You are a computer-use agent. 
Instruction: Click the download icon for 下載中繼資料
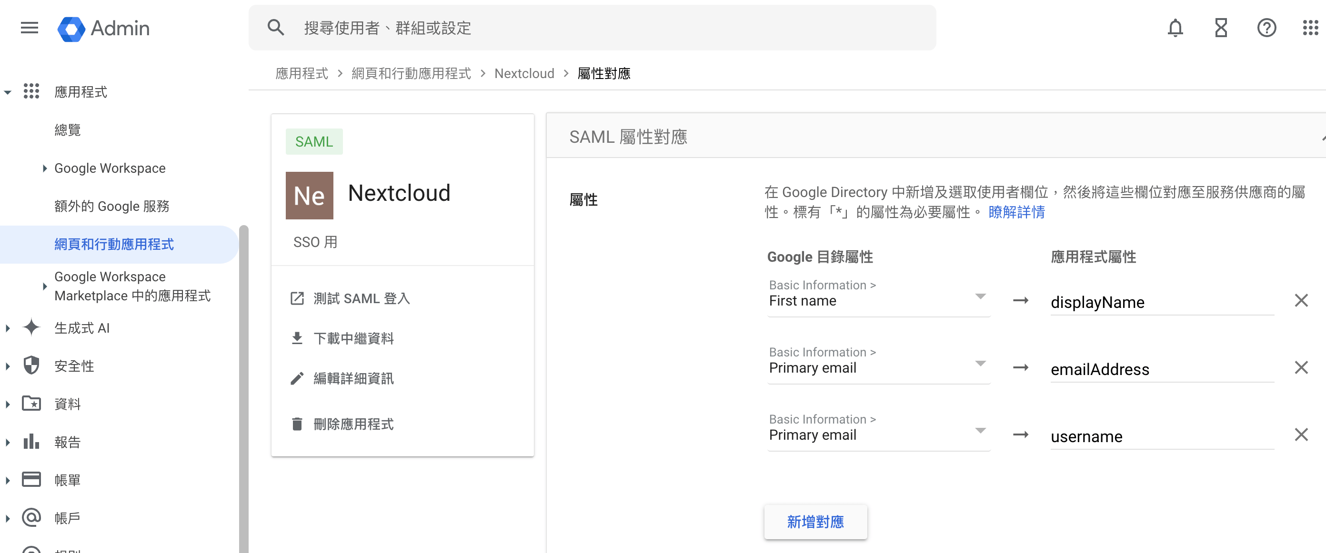[x=297, y=338]
